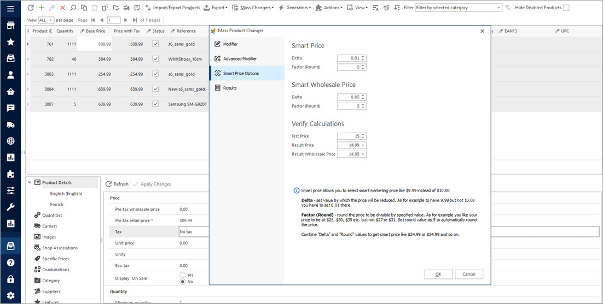603x304 pixels.
Task: Open the customers person icon in the sidebar
Action: point(11,75)
